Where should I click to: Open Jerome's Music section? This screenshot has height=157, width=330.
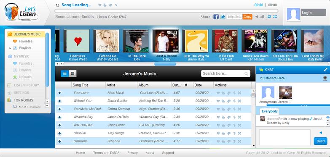(26, 34)
